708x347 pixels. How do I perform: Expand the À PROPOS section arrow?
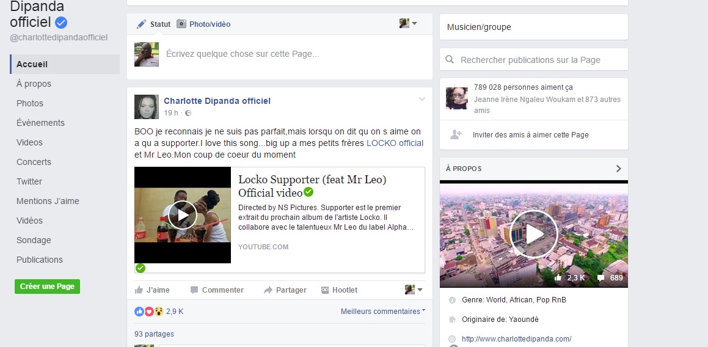pyautogui.click(x=619, y=169)
